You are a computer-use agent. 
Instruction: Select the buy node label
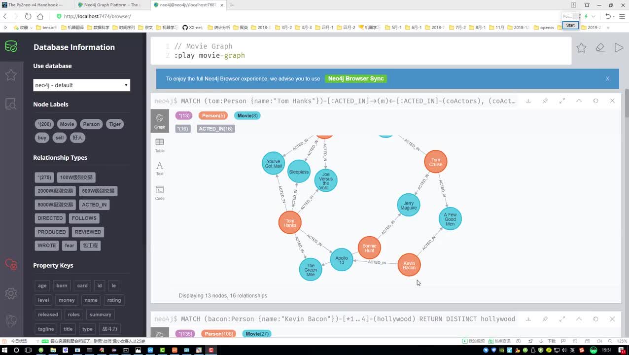point(42,138)
